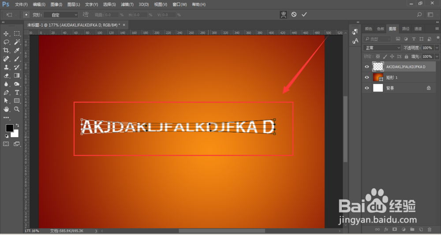Switch to the 通道 tab

[418, 29]
